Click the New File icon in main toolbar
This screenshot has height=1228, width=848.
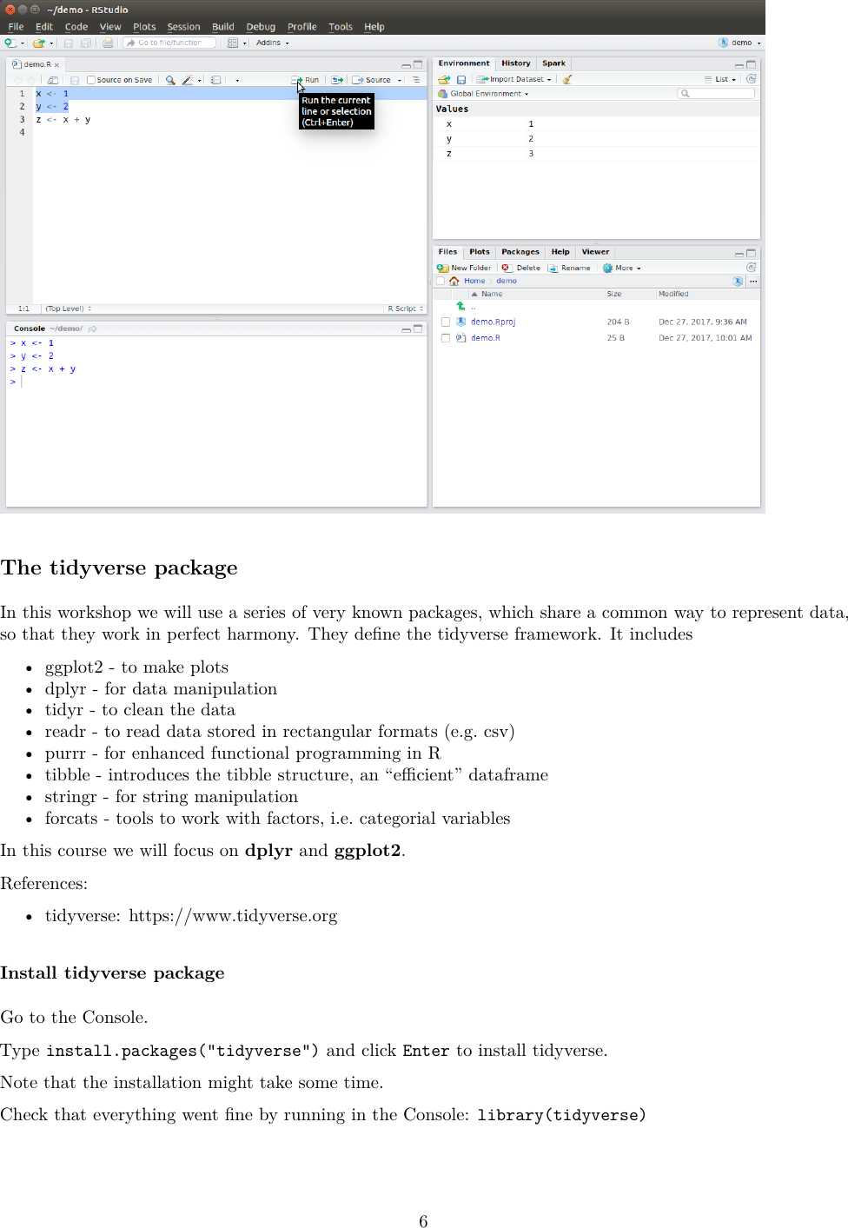pyautogui.click(x=10, y=43)
